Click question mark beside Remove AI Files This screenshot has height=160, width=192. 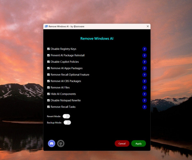click(x=145, y=88)
